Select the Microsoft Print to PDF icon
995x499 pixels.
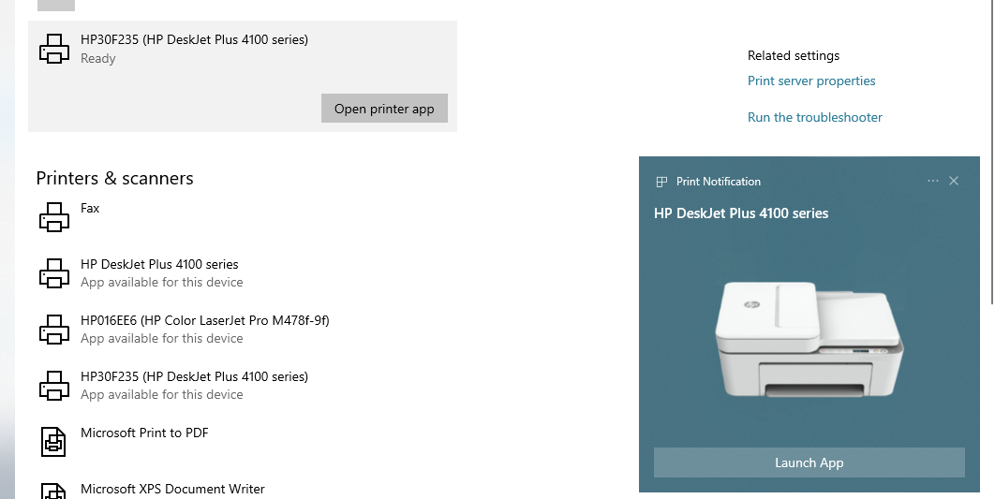(54, 441)
